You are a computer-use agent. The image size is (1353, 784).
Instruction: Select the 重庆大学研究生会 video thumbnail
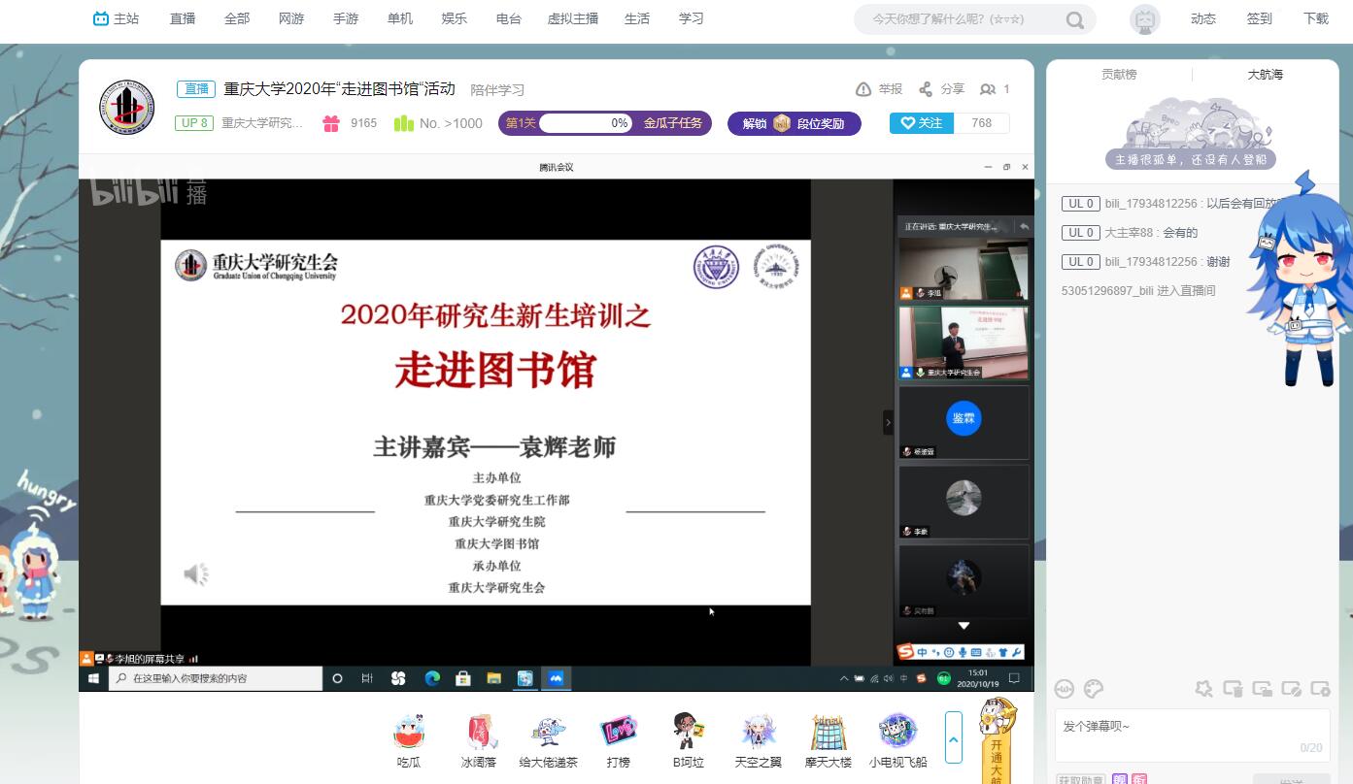[964, 343]
